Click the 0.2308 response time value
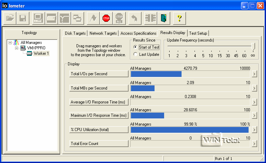Viewport: 266px width, 163px height. pyautogui.click(x=190, y=97)
